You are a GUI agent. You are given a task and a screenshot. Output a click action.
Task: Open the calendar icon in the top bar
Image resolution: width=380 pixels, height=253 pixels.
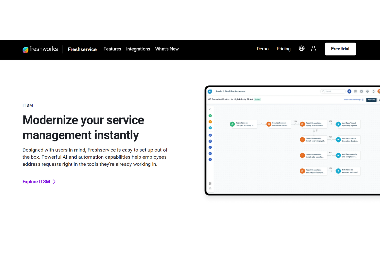point(362,91)
